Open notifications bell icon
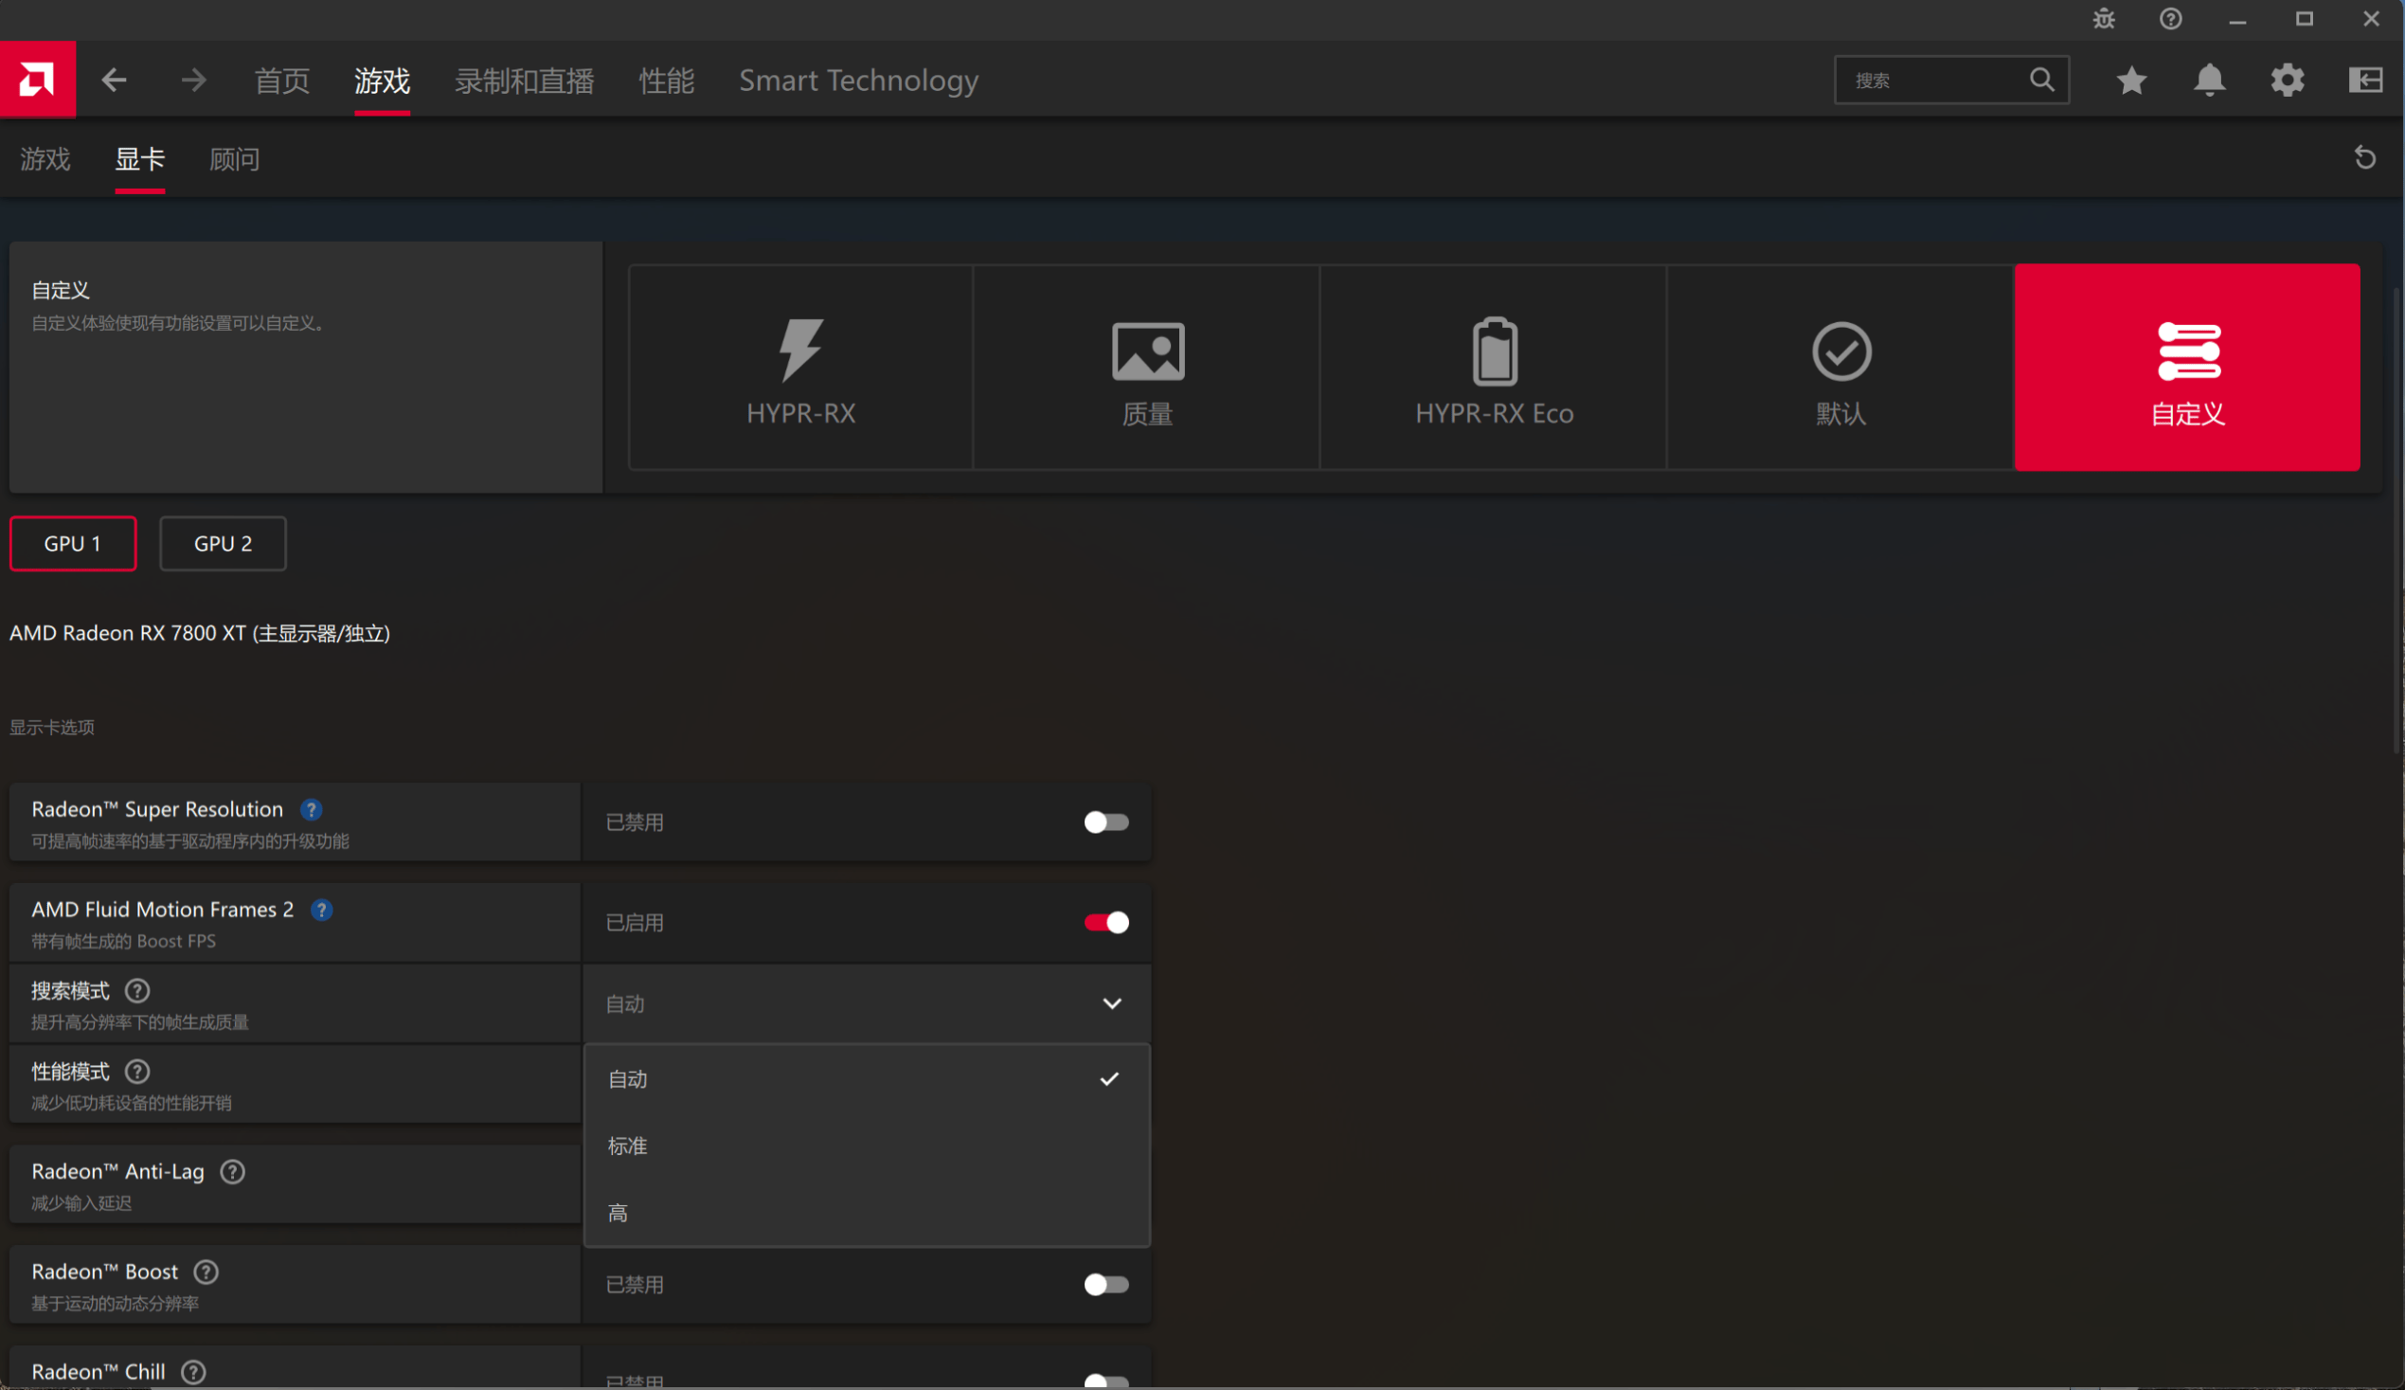 2209,81
